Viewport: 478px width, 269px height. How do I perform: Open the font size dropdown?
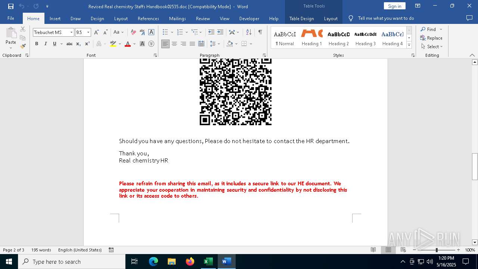(89, 33)
